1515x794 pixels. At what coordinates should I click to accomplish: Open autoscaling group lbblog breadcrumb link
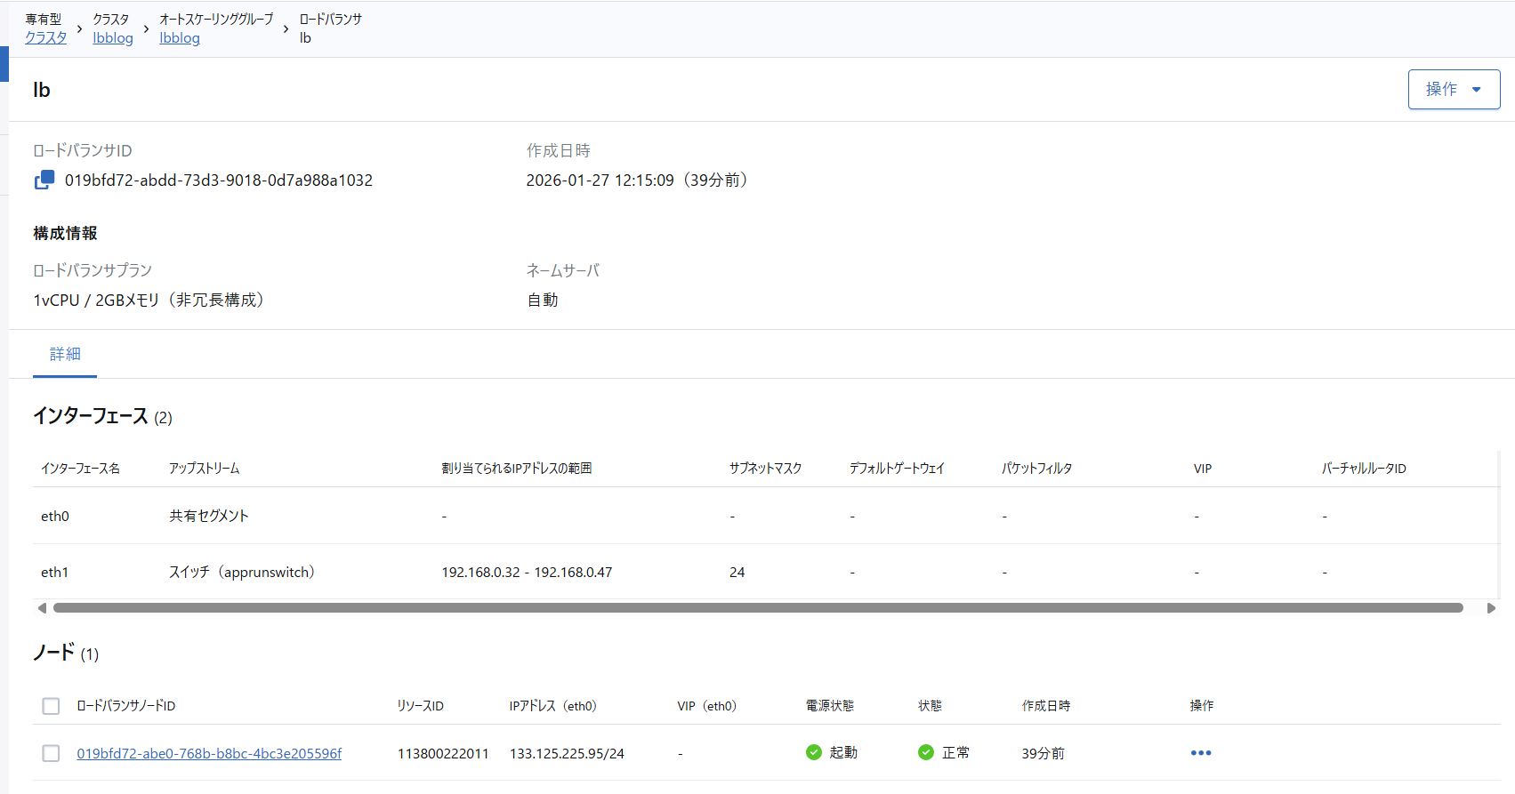click(180, 38)
